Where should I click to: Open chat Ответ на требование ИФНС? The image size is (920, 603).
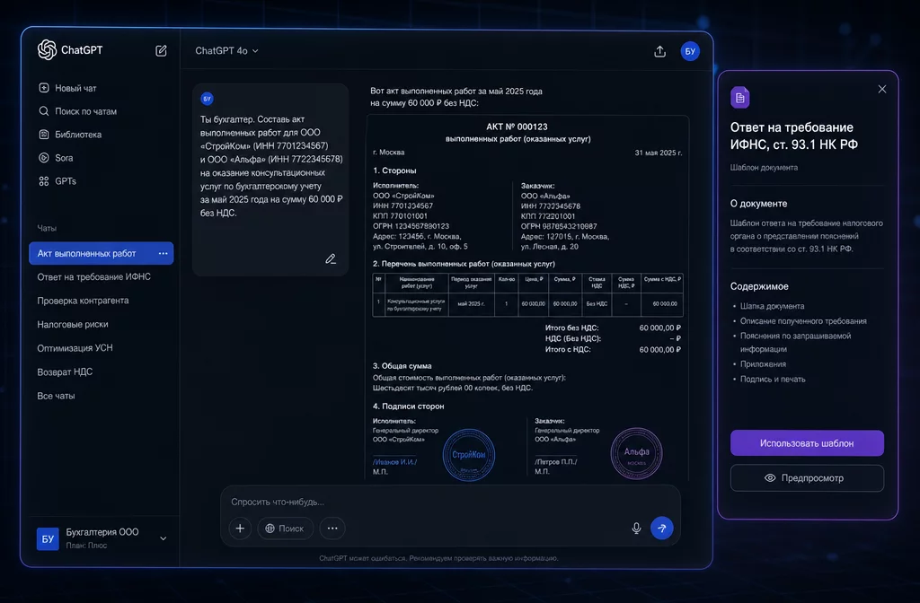click(x=93, y=276)
